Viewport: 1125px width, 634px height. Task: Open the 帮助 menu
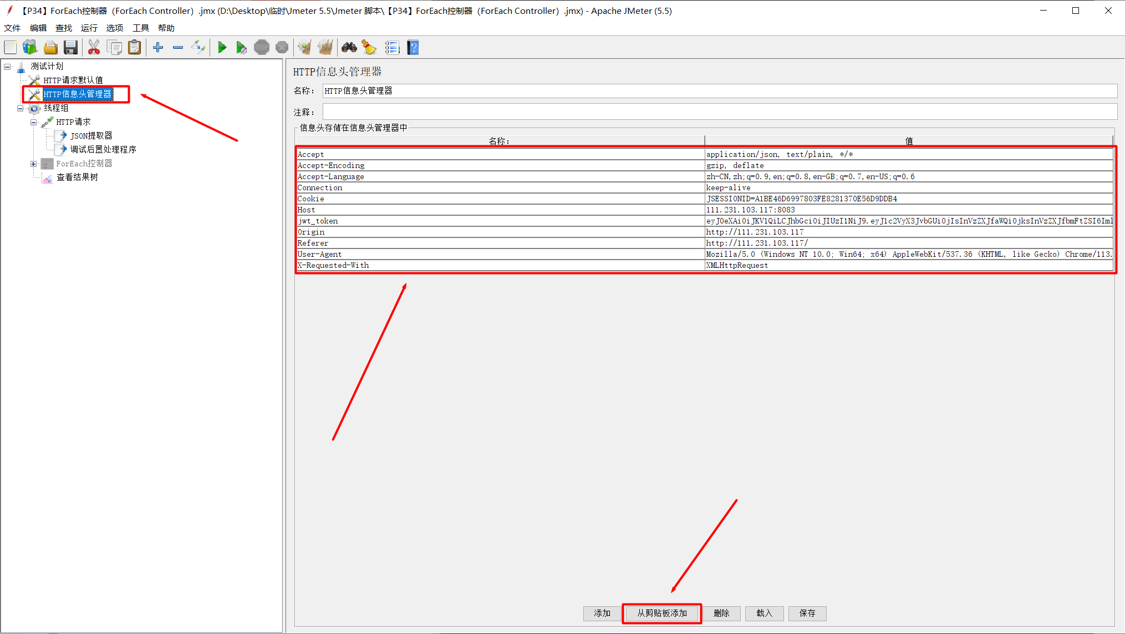[166, 28]
